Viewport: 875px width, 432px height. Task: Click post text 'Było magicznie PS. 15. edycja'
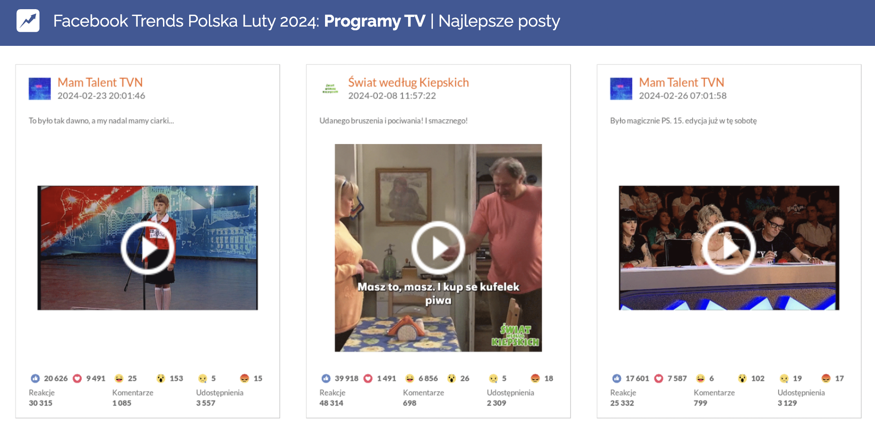(x=683, y=121)
